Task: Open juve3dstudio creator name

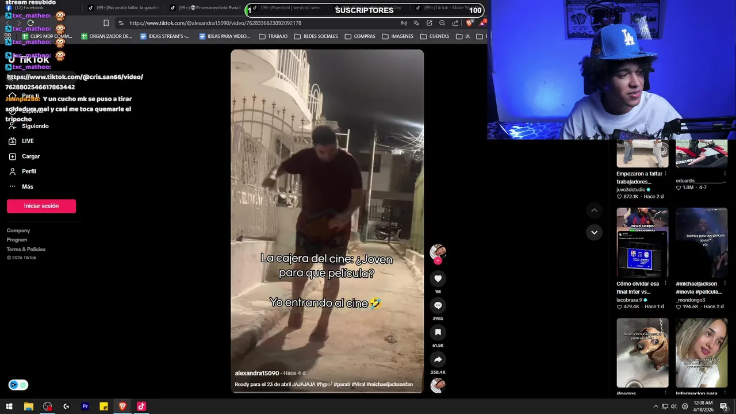Action: [631, 190]
